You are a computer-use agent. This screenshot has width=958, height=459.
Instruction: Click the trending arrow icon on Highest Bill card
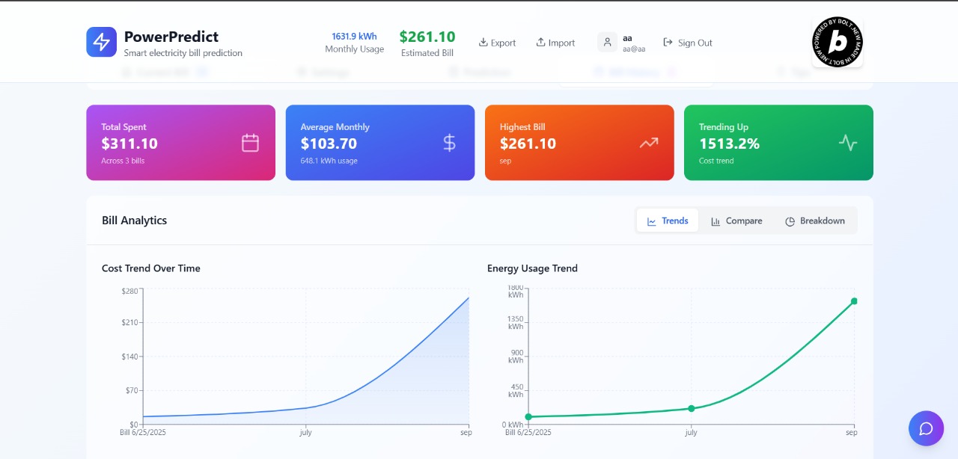tap(649, 143)
